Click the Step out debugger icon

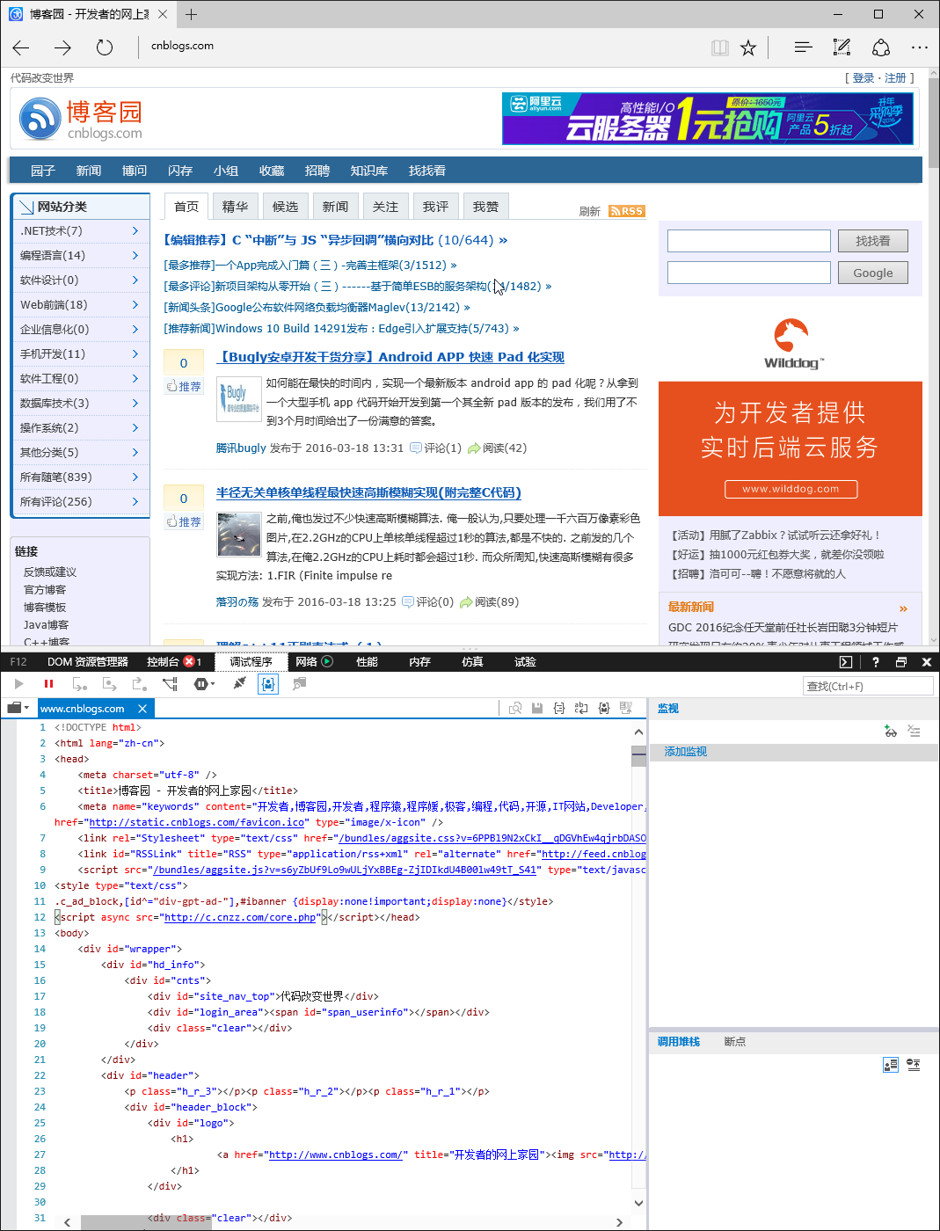140,683
